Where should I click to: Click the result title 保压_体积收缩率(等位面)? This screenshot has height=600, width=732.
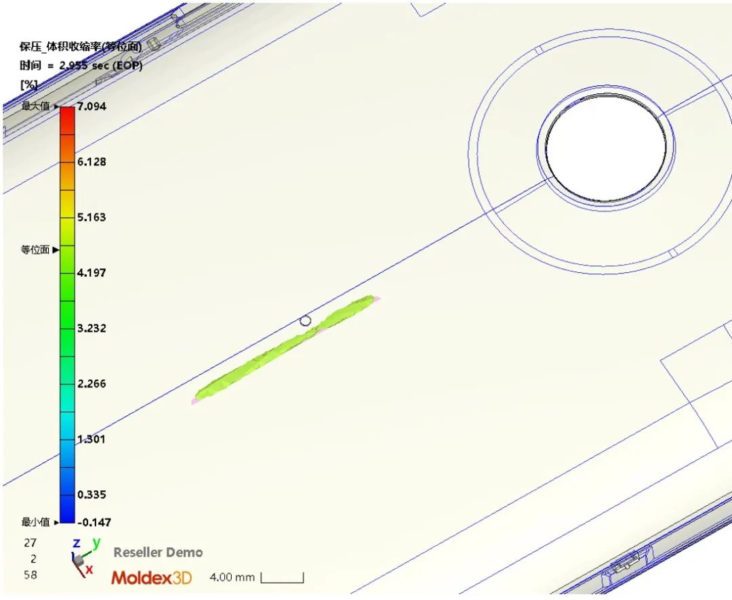[x=80, y=46]
